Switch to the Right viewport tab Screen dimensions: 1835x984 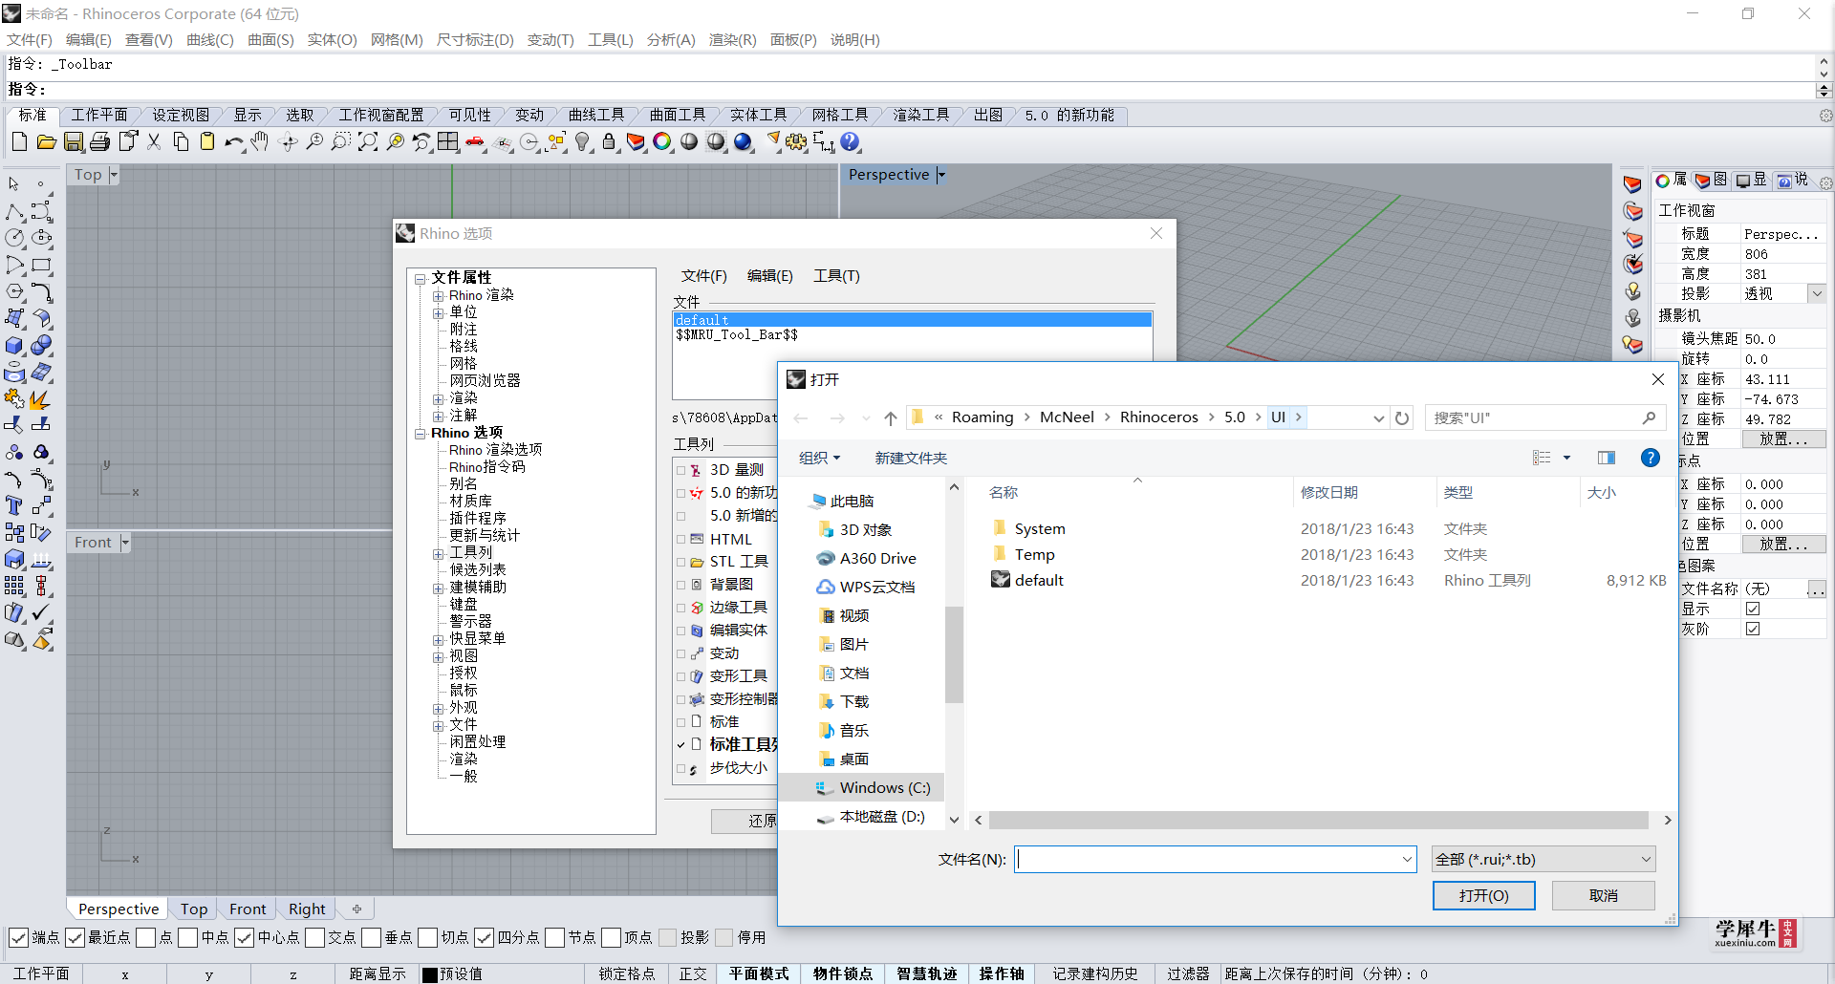point(307,909)
